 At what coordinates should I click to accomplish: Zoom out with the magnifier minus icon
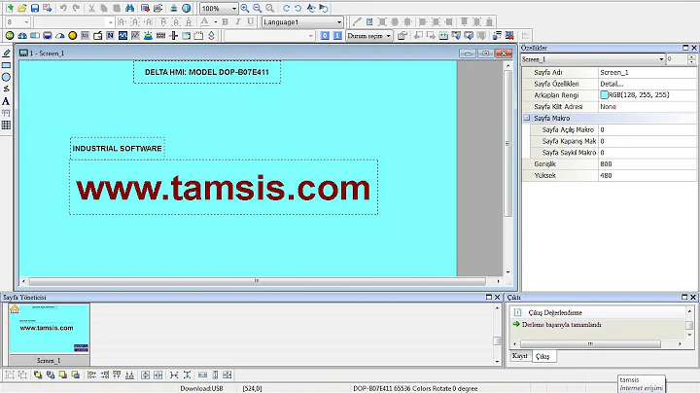(x=257, y=8)
